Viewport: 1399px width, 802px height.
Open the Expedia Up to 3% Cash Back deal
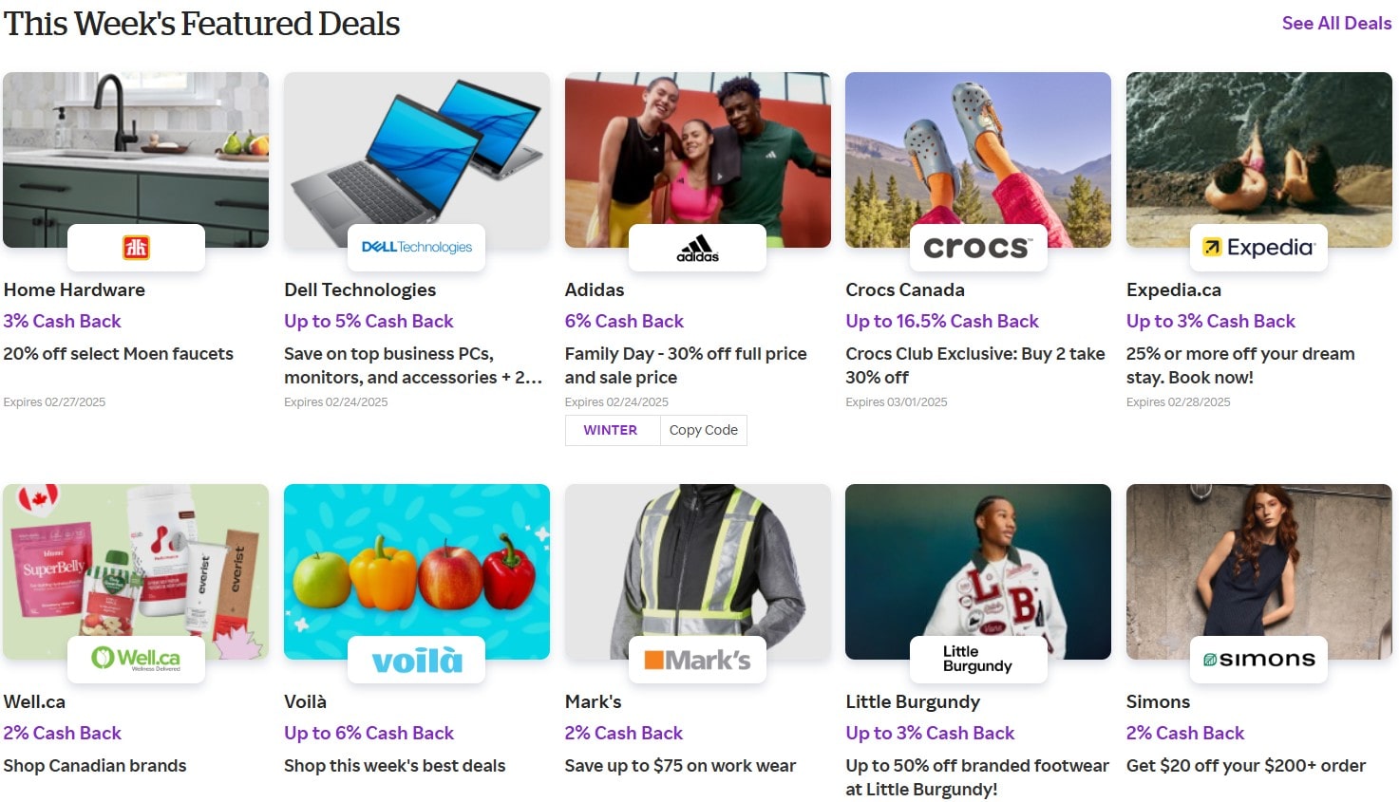point(1210,321)
